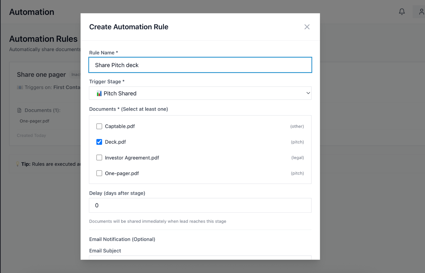The image size is (425, 273).
Task: Select the One-pager.pdf checkbox
Action: (x=99, y=173)
